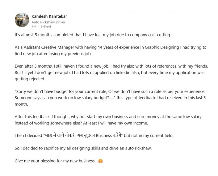Click the line starting "So I decided to sacrifice"
This screenshot has width=218, height=176.
click(83, 148)
